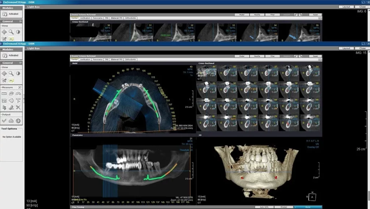Switch to Bilateral-TMJ tab in lower window

(x=117, y=59)
